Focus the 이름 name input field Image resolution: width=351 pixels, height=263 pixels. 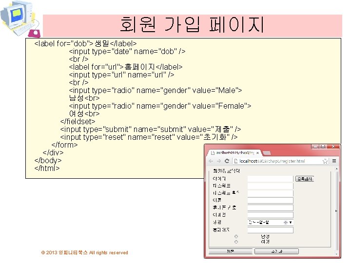[x=271, y=200]
